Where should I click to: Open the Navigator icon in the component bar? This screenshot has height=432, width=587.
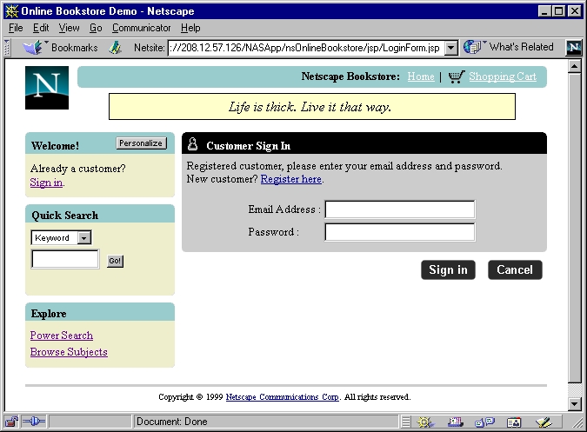click(425, 422)
